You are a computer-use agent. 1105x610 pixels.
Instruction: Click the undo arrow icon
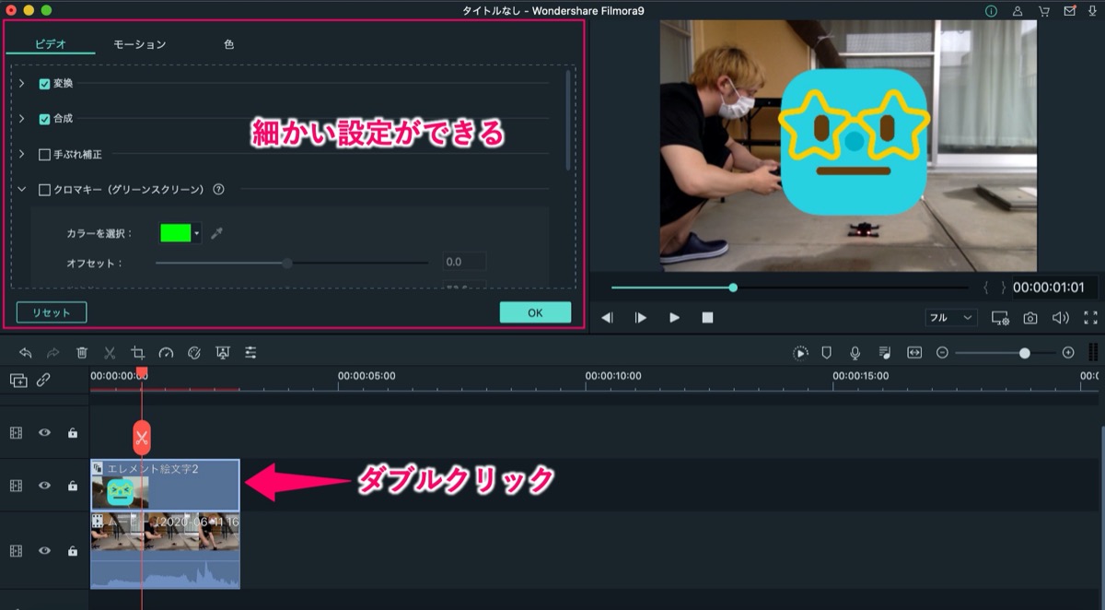pyautogui.click(x=25, y=353)
